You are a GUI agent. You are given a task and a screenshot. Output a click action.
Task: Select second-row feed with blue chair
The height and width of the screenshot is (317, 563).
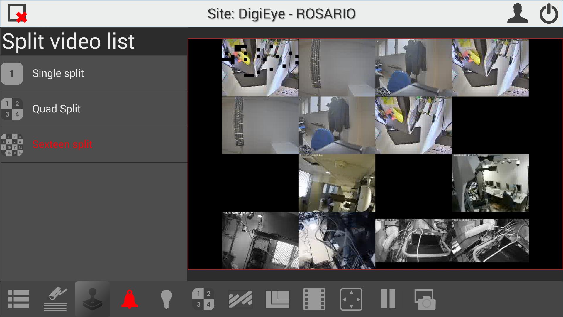(337, 125)
